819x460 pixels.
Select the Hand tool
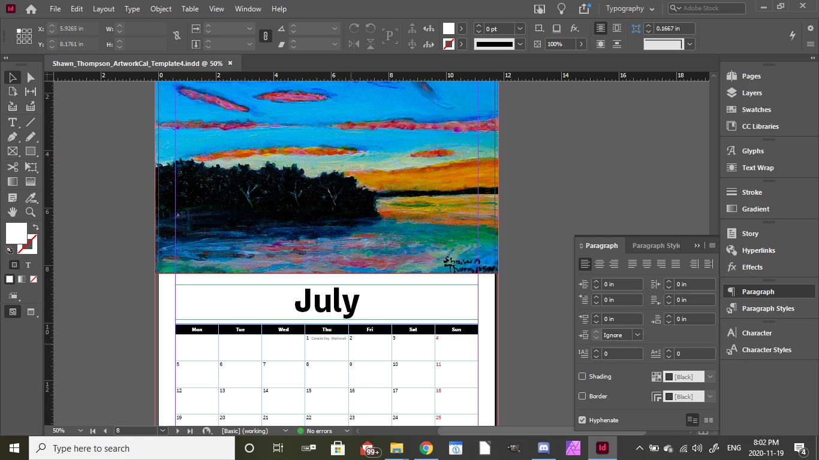pos(13,212)
